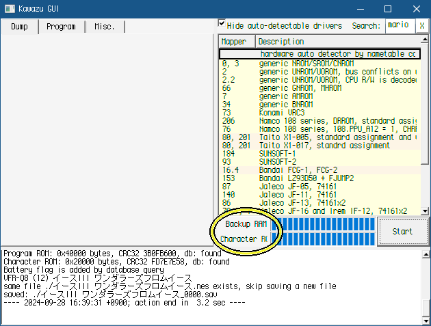Click the log output scrollbar
Viewport: 431px width, 326px height.
(424, 284)
